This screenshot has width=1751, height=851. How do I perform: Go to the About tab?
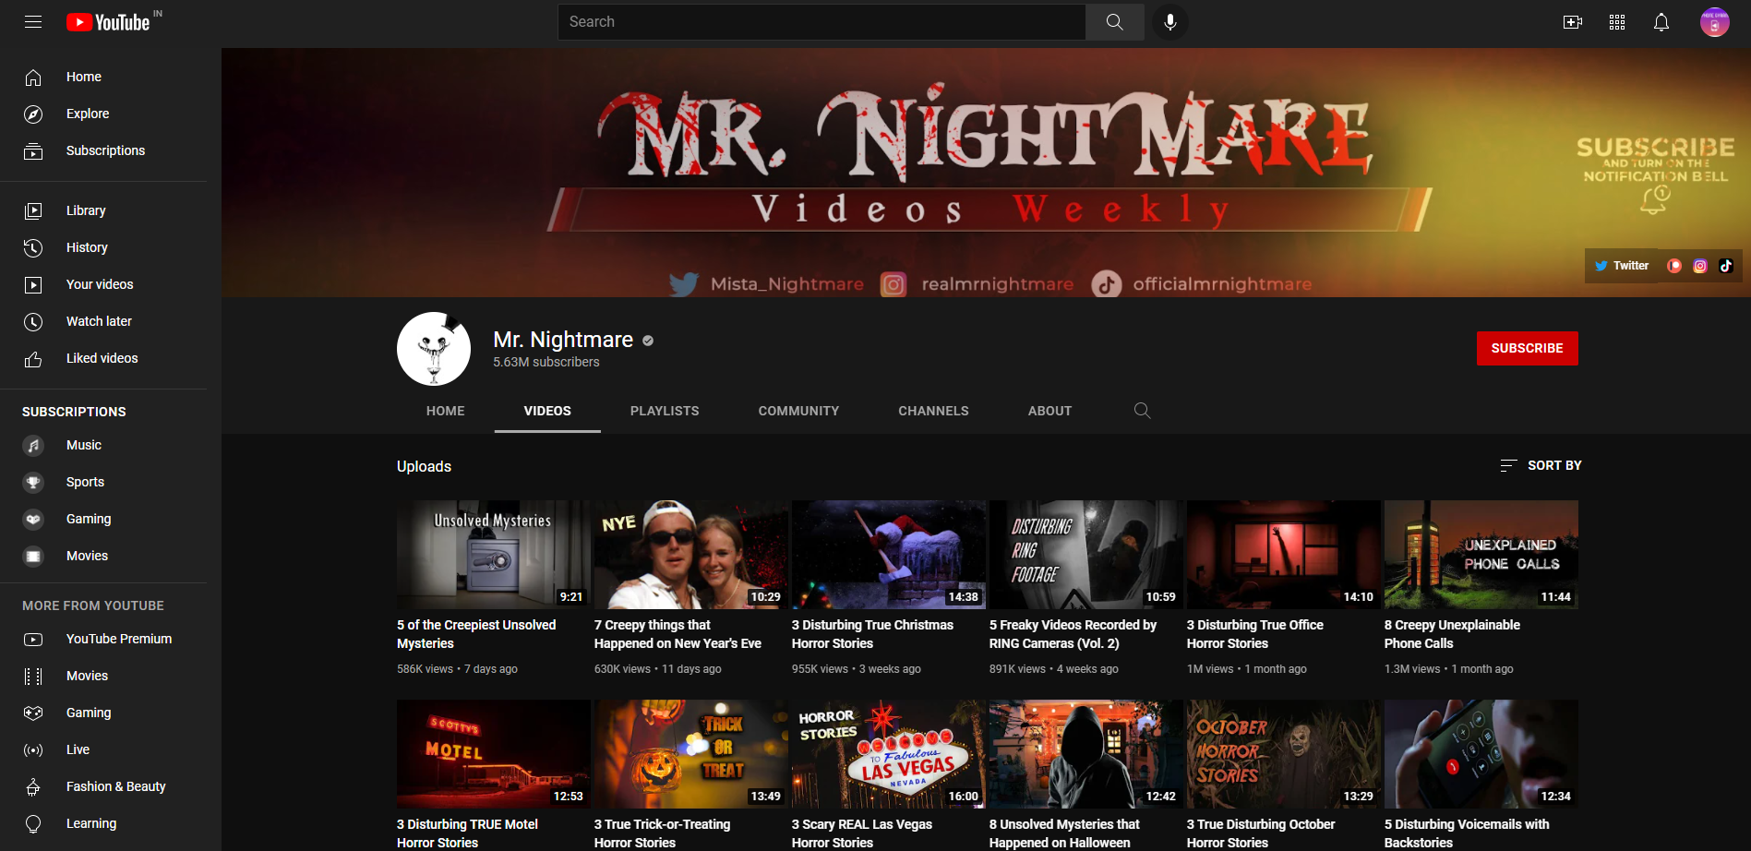[x=1049, y=411]
